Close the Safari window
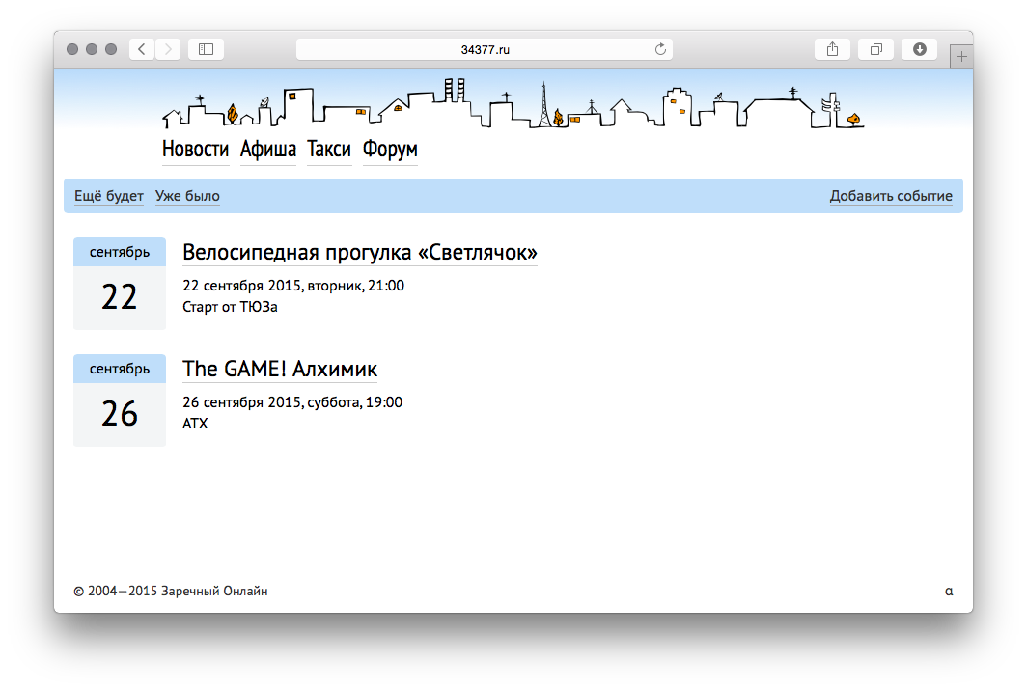This screenshot has height=690, width=1027. (72, 49)
